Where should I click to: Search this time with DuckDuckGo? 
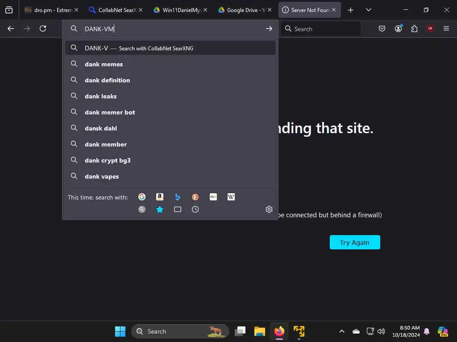point(195,197)
